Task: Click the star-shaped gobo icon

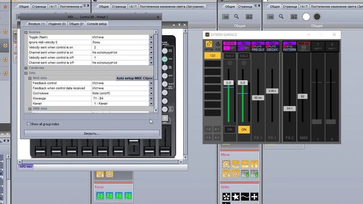Action: coord(236,197)
